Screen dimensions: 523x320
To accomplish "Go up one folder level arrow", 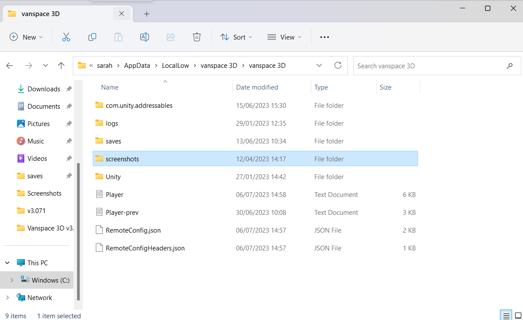I will pyautogui.click(x=61, y=66).
